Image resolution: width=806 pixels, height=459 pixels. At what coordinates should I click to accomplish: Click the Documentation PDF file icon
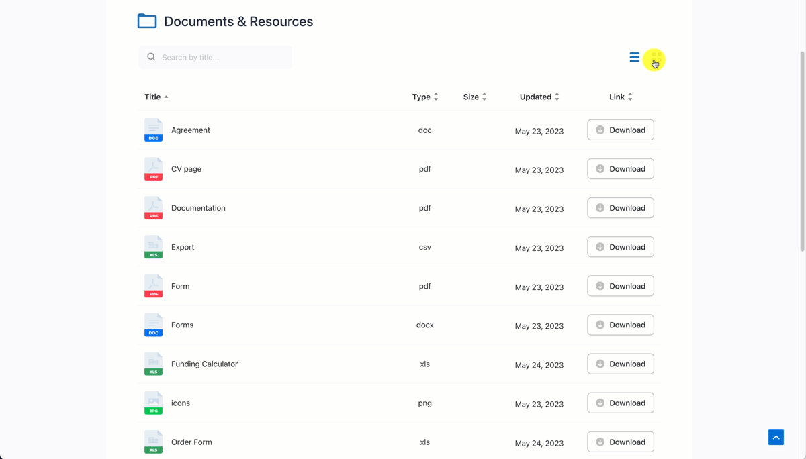click(153, 208)
